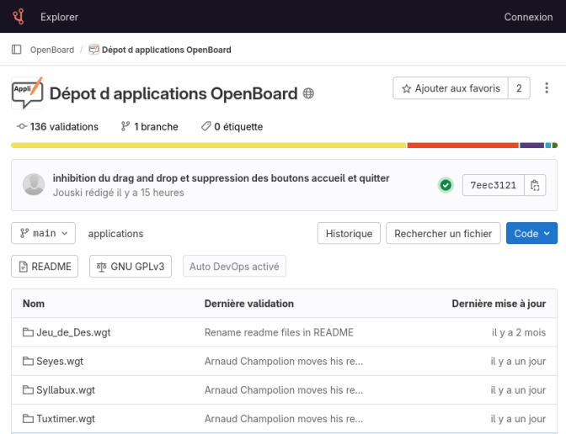Open the main branch selector dropdown
Viewport: 566px width, 434px height.
[x=43, y=233]
